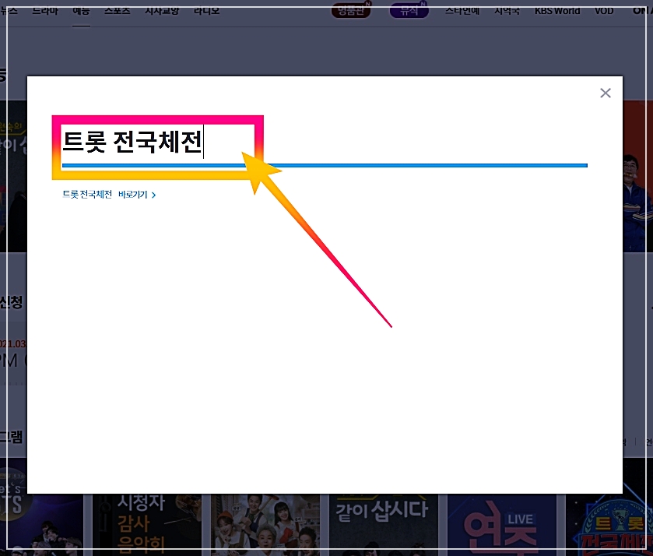Open the 시청자 감사 음악회 program thumbnail
Viewport: 653px width, 556px height.
coord(147,524)
